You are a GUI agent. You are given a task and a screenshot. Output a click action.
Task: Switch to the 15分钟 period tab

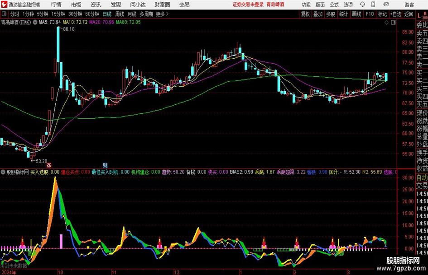tap(58, 14)
